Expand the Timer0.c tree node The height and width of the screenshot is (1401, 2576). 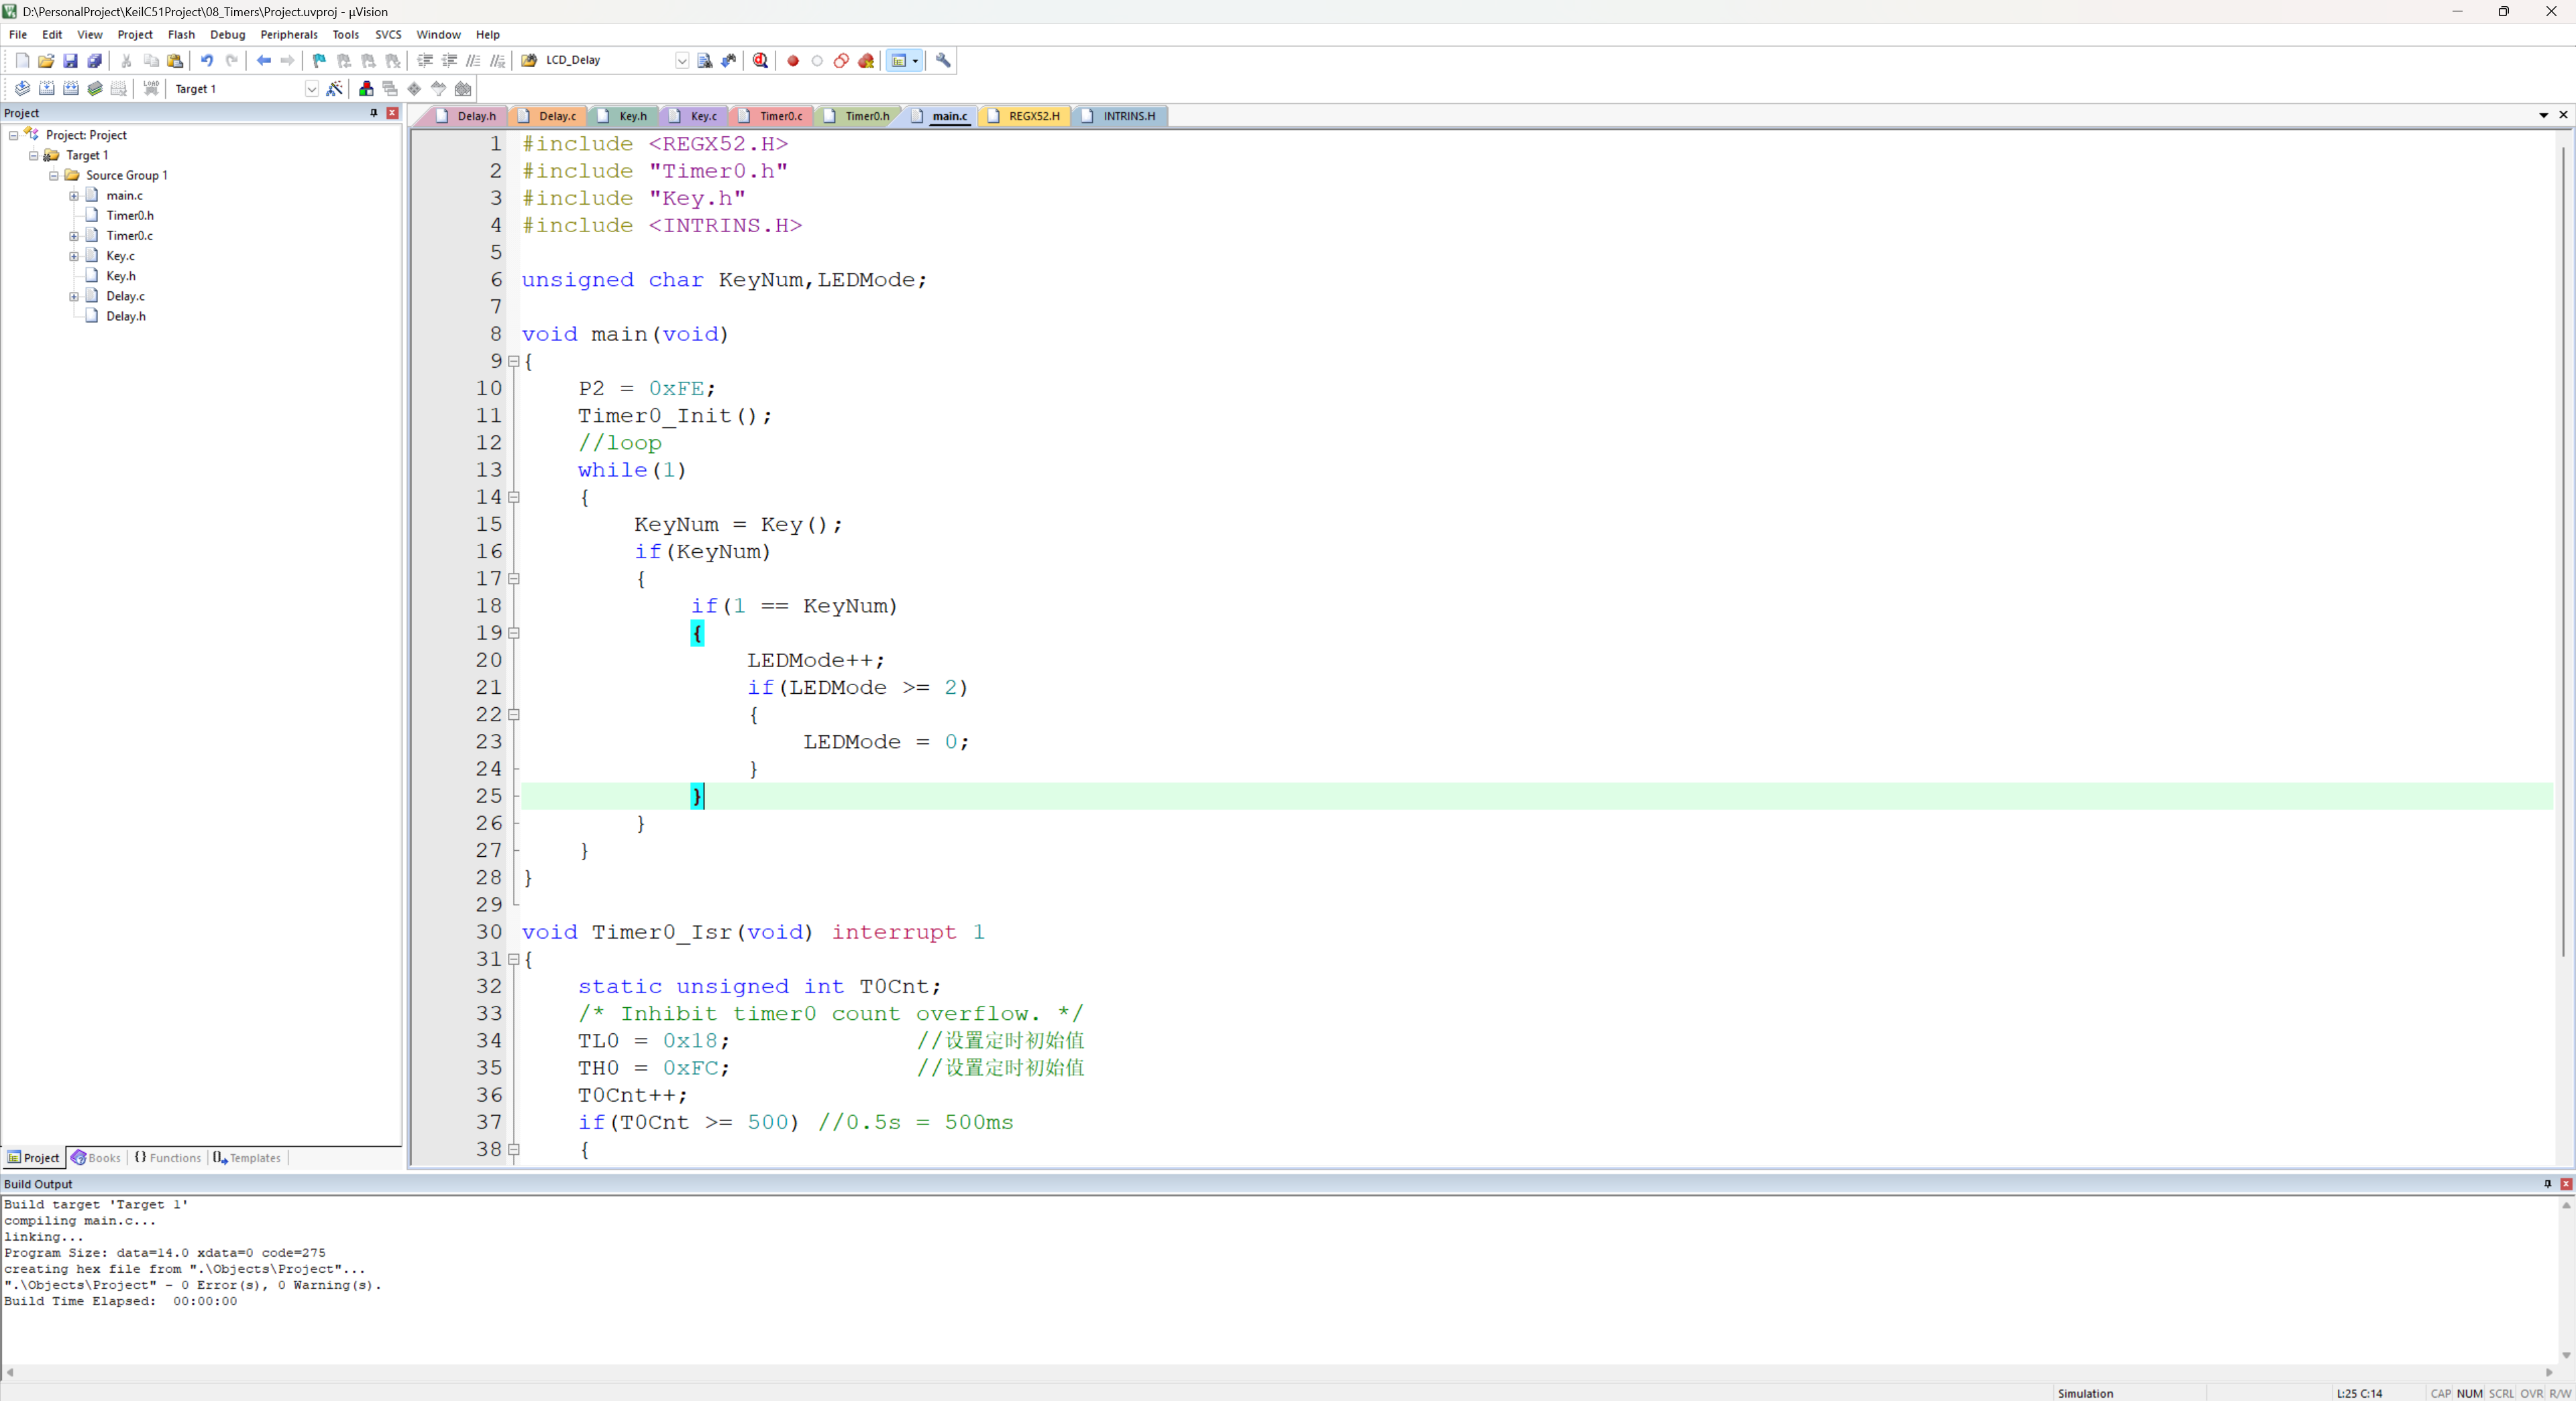tap(74, 235)
